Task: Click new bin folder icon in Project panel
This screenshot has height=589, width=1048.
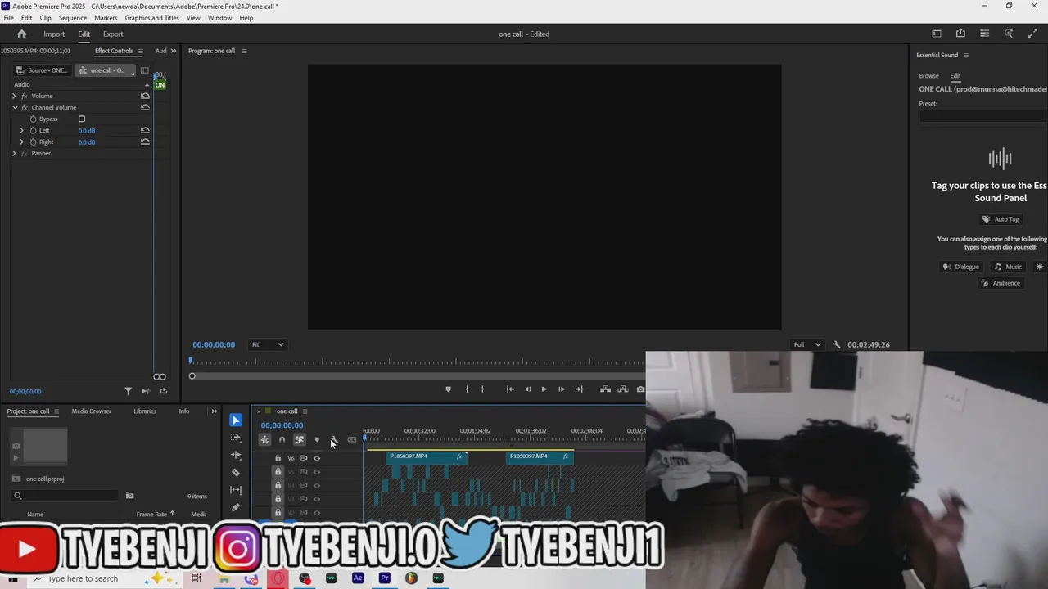Action: coord(129,496)
